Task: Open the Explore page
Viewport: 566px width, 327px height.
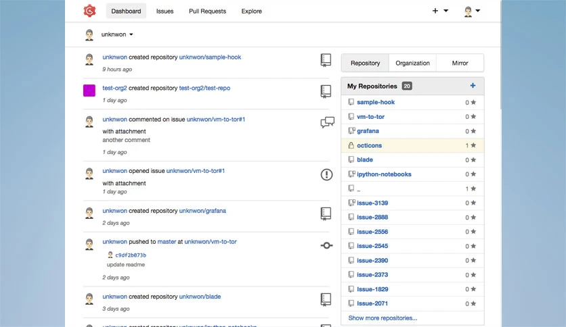Action: click(x=252, y=11)
